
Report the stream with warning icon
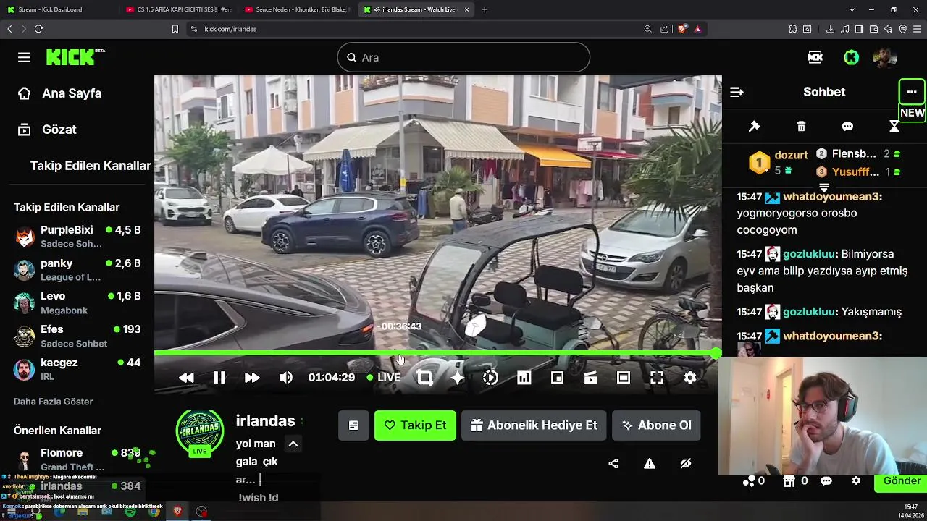coord(650,464)
